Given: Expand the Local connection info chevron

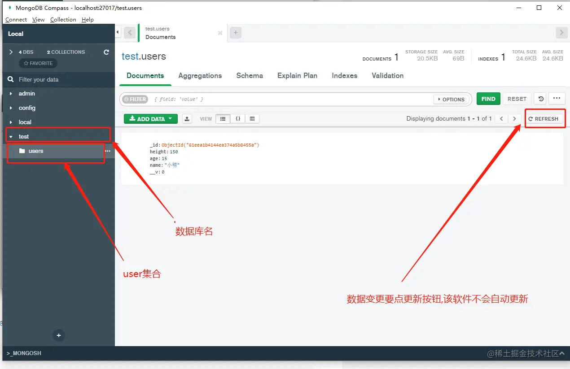Looking at the screenshot, I should tap(11, 52).
